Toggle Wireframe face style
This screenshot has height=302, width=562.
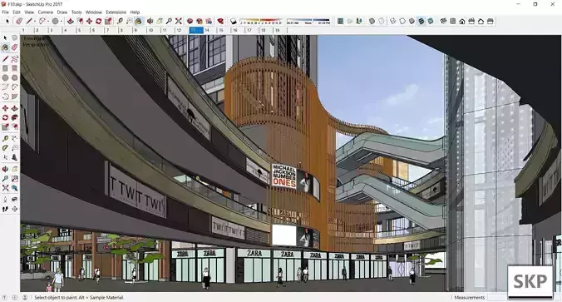[x=393, y=21]
